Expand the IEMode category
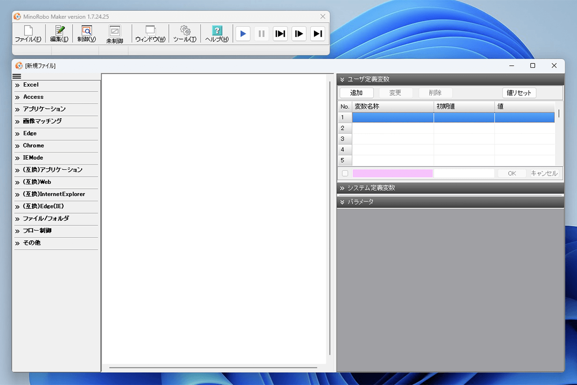Image resolution: width=577 pixels, height=385 pixels. coord(56,158)
